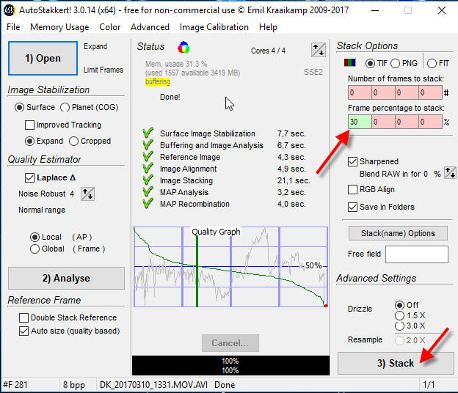Click the green 30 frame percentage field

pyautogui.click(x=360, y=122)
